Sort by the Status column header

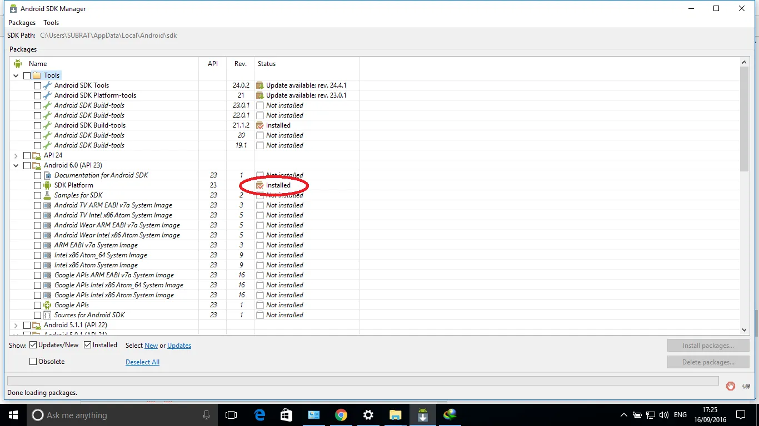click(307, 64)
